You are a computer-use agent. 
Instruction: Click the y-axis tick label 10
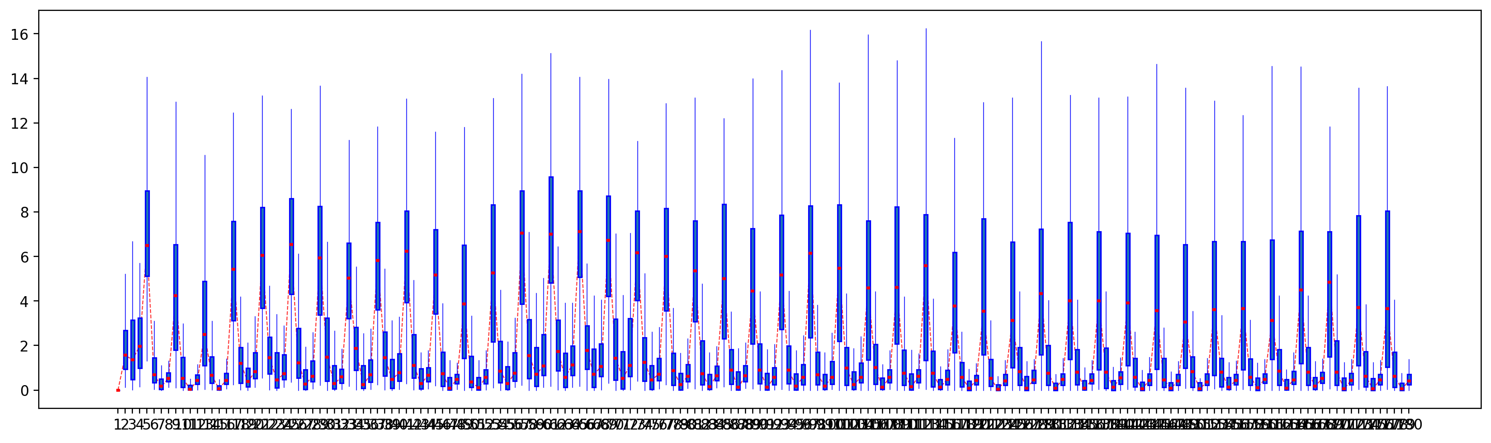pos(19,168)
